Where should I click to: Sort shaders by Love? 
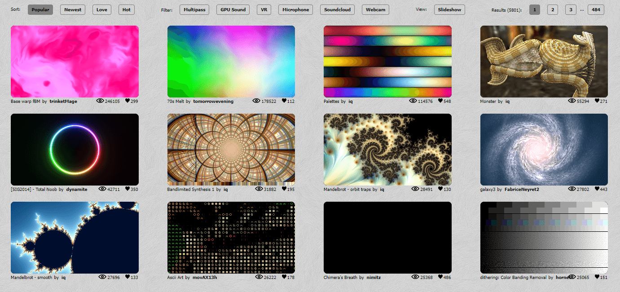102,10
